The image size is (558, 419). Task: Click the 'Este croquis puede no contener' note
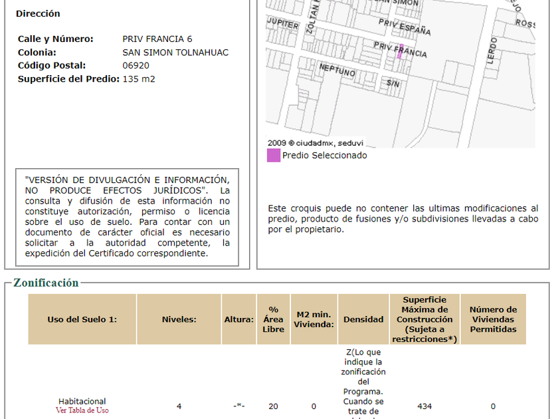click(x=403, y=219)
